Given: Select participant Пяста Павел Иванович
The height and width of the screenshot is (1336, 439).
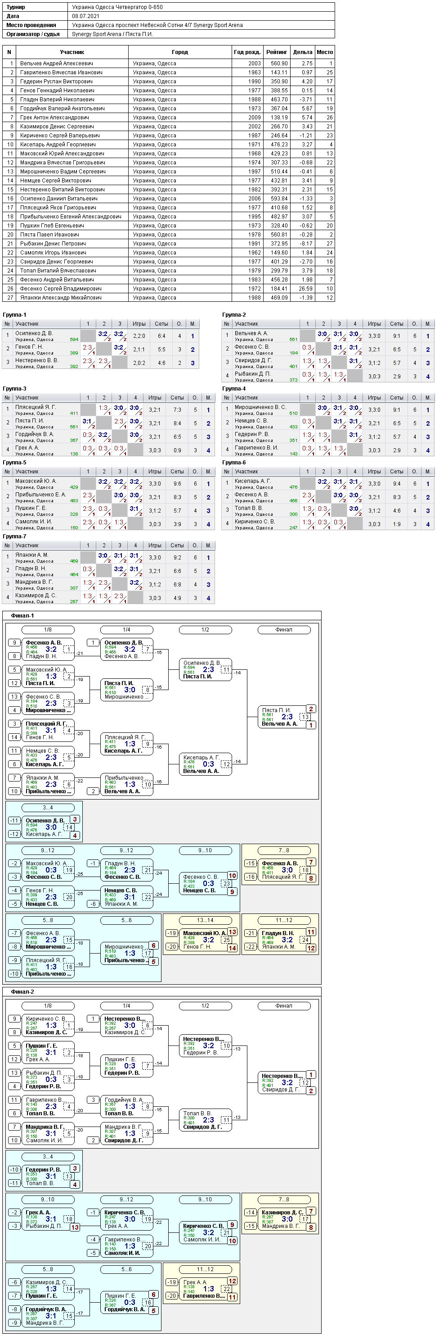Looking at the screenshot, I should [x=49, y=234].
